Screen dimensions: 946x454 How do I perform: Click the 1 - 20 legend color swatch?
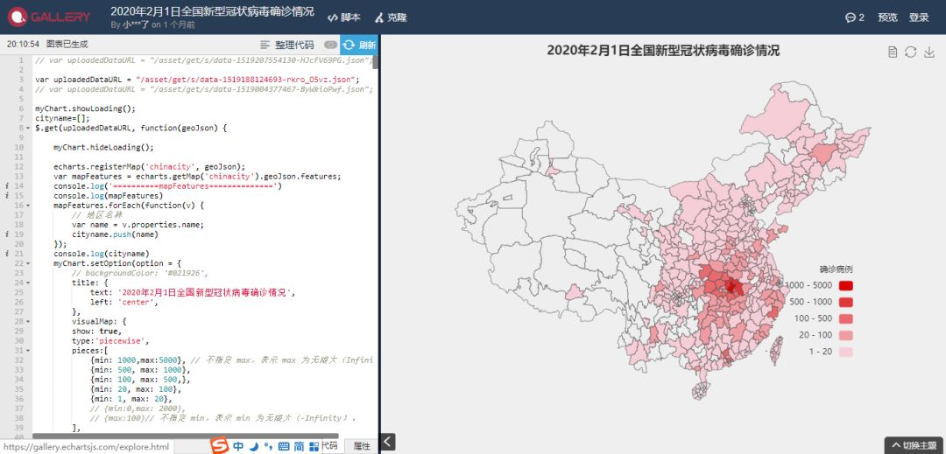tap(846, 352)
